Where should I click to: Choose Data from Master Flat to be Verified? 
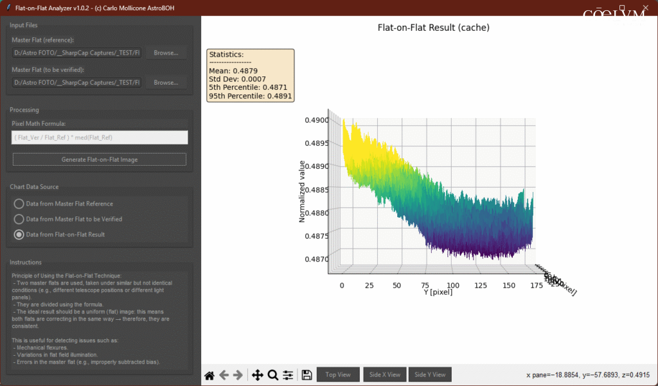[19, 219]
